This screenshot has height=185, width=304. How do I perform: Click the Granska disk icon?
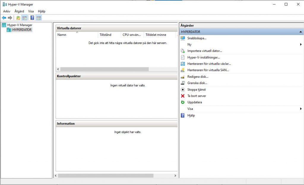(x=183, y=83)
